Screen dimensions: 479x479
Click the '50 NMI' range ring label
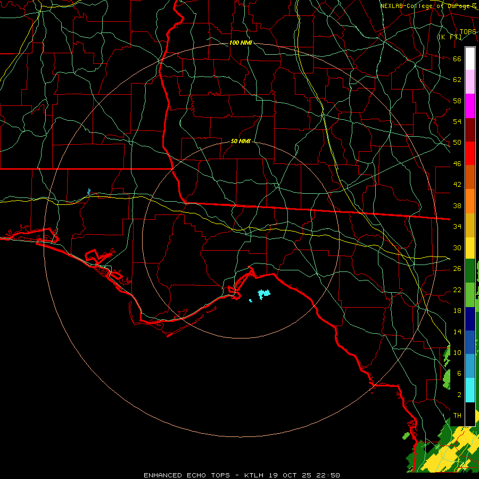(x=241, y=141)
